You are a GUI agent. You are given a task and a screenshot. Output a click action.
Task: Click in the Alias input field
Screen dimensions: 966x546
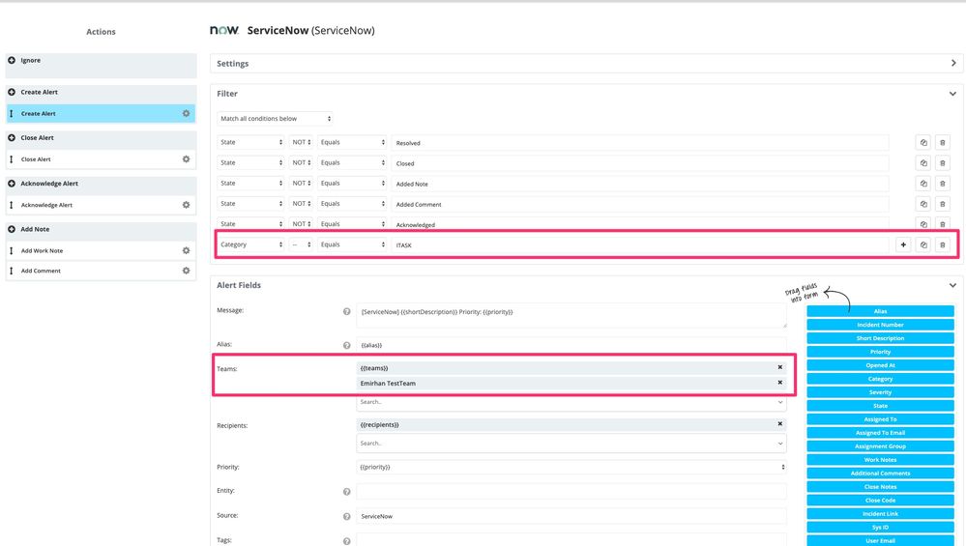571,345
